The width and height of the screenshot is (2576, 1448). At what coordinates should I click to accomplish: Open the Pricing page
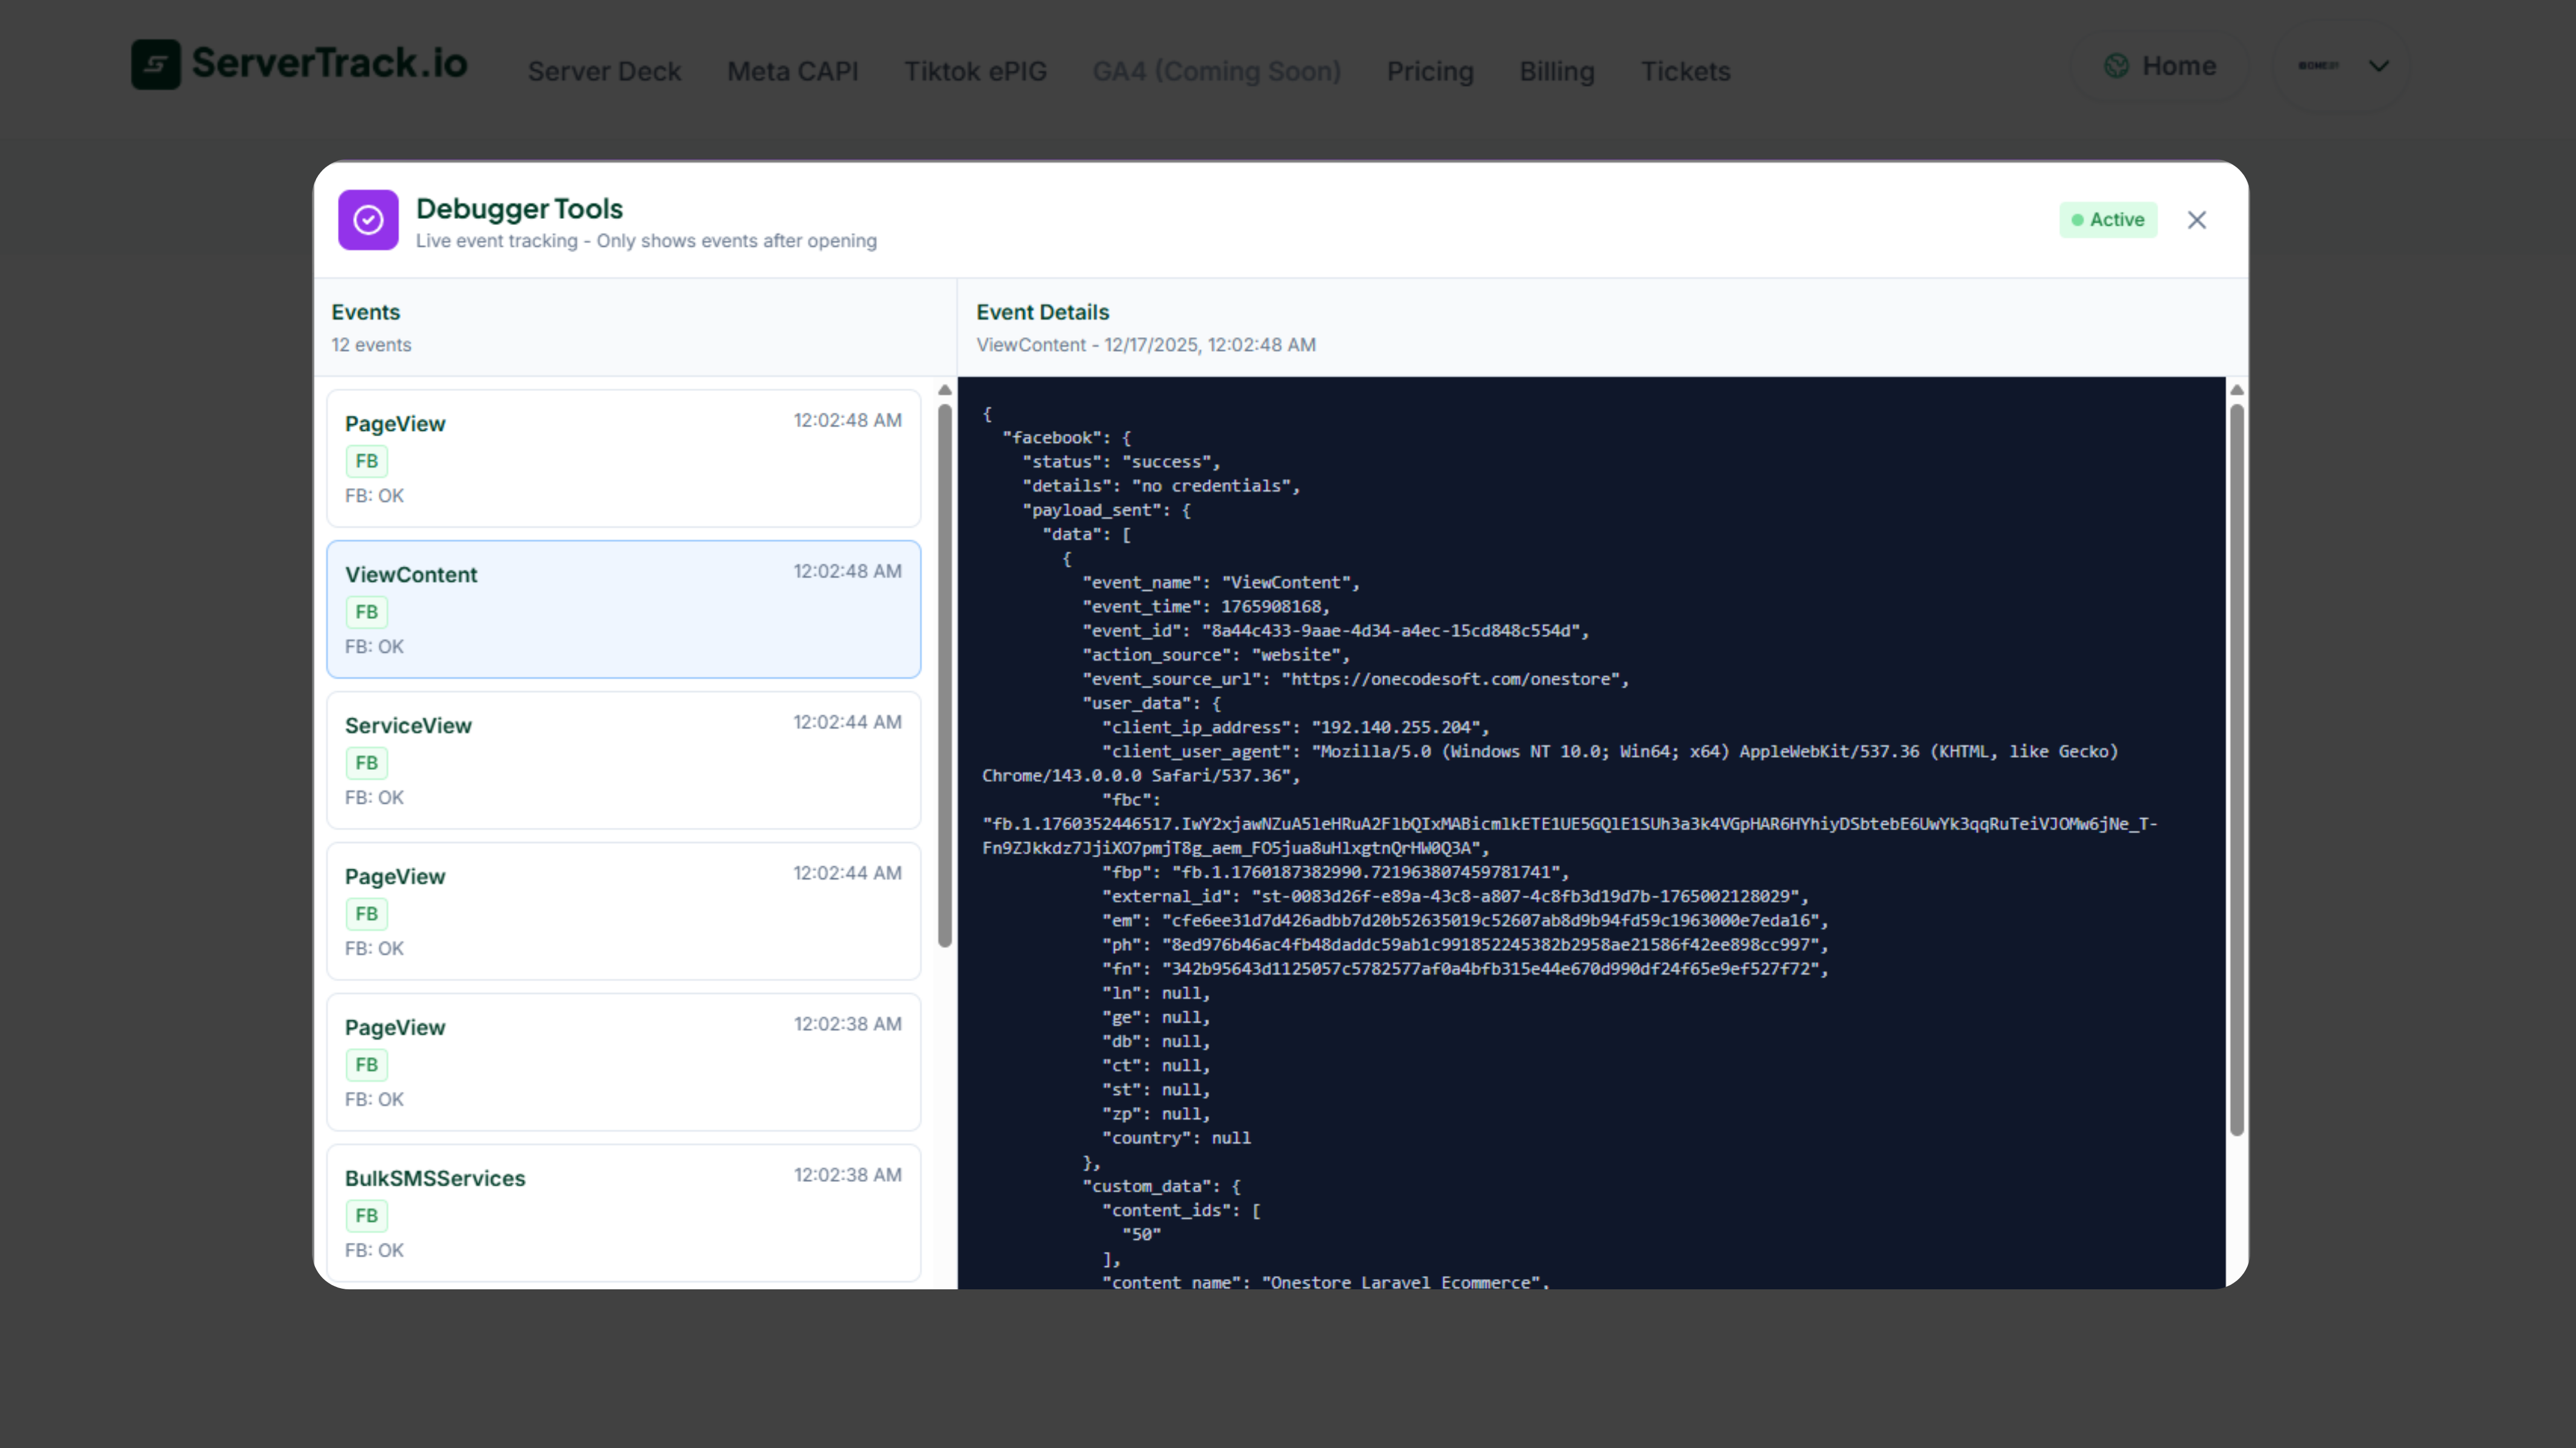coord(1430,71)
